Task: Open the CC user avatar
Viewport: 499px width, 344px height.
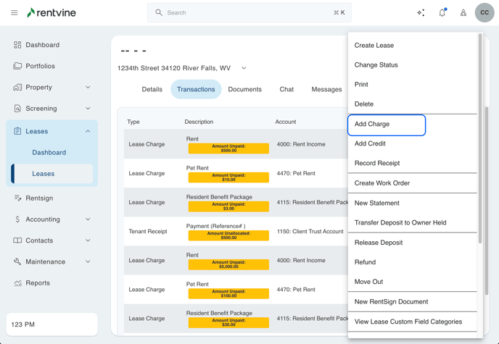Action: 484,12
